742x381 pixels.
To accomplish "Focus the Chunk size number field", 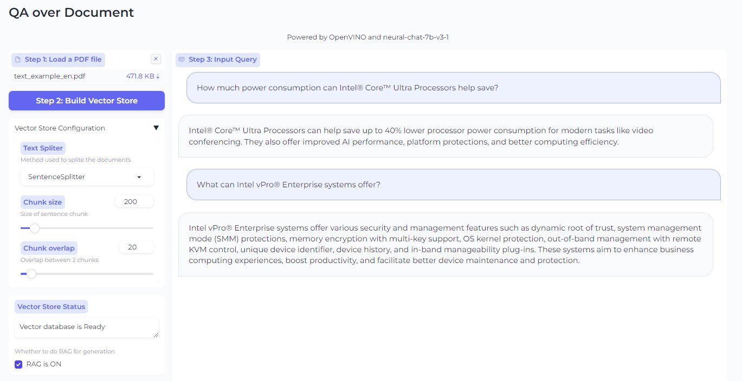I will click(134, 202).
